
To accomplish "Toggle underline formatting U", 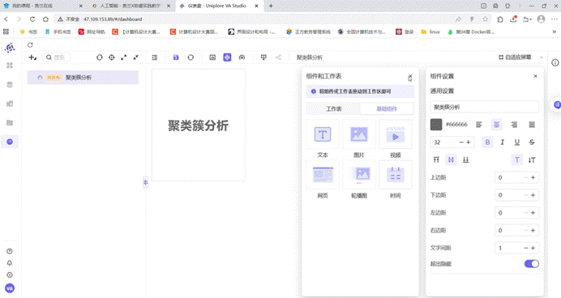I will coord(517,143).
